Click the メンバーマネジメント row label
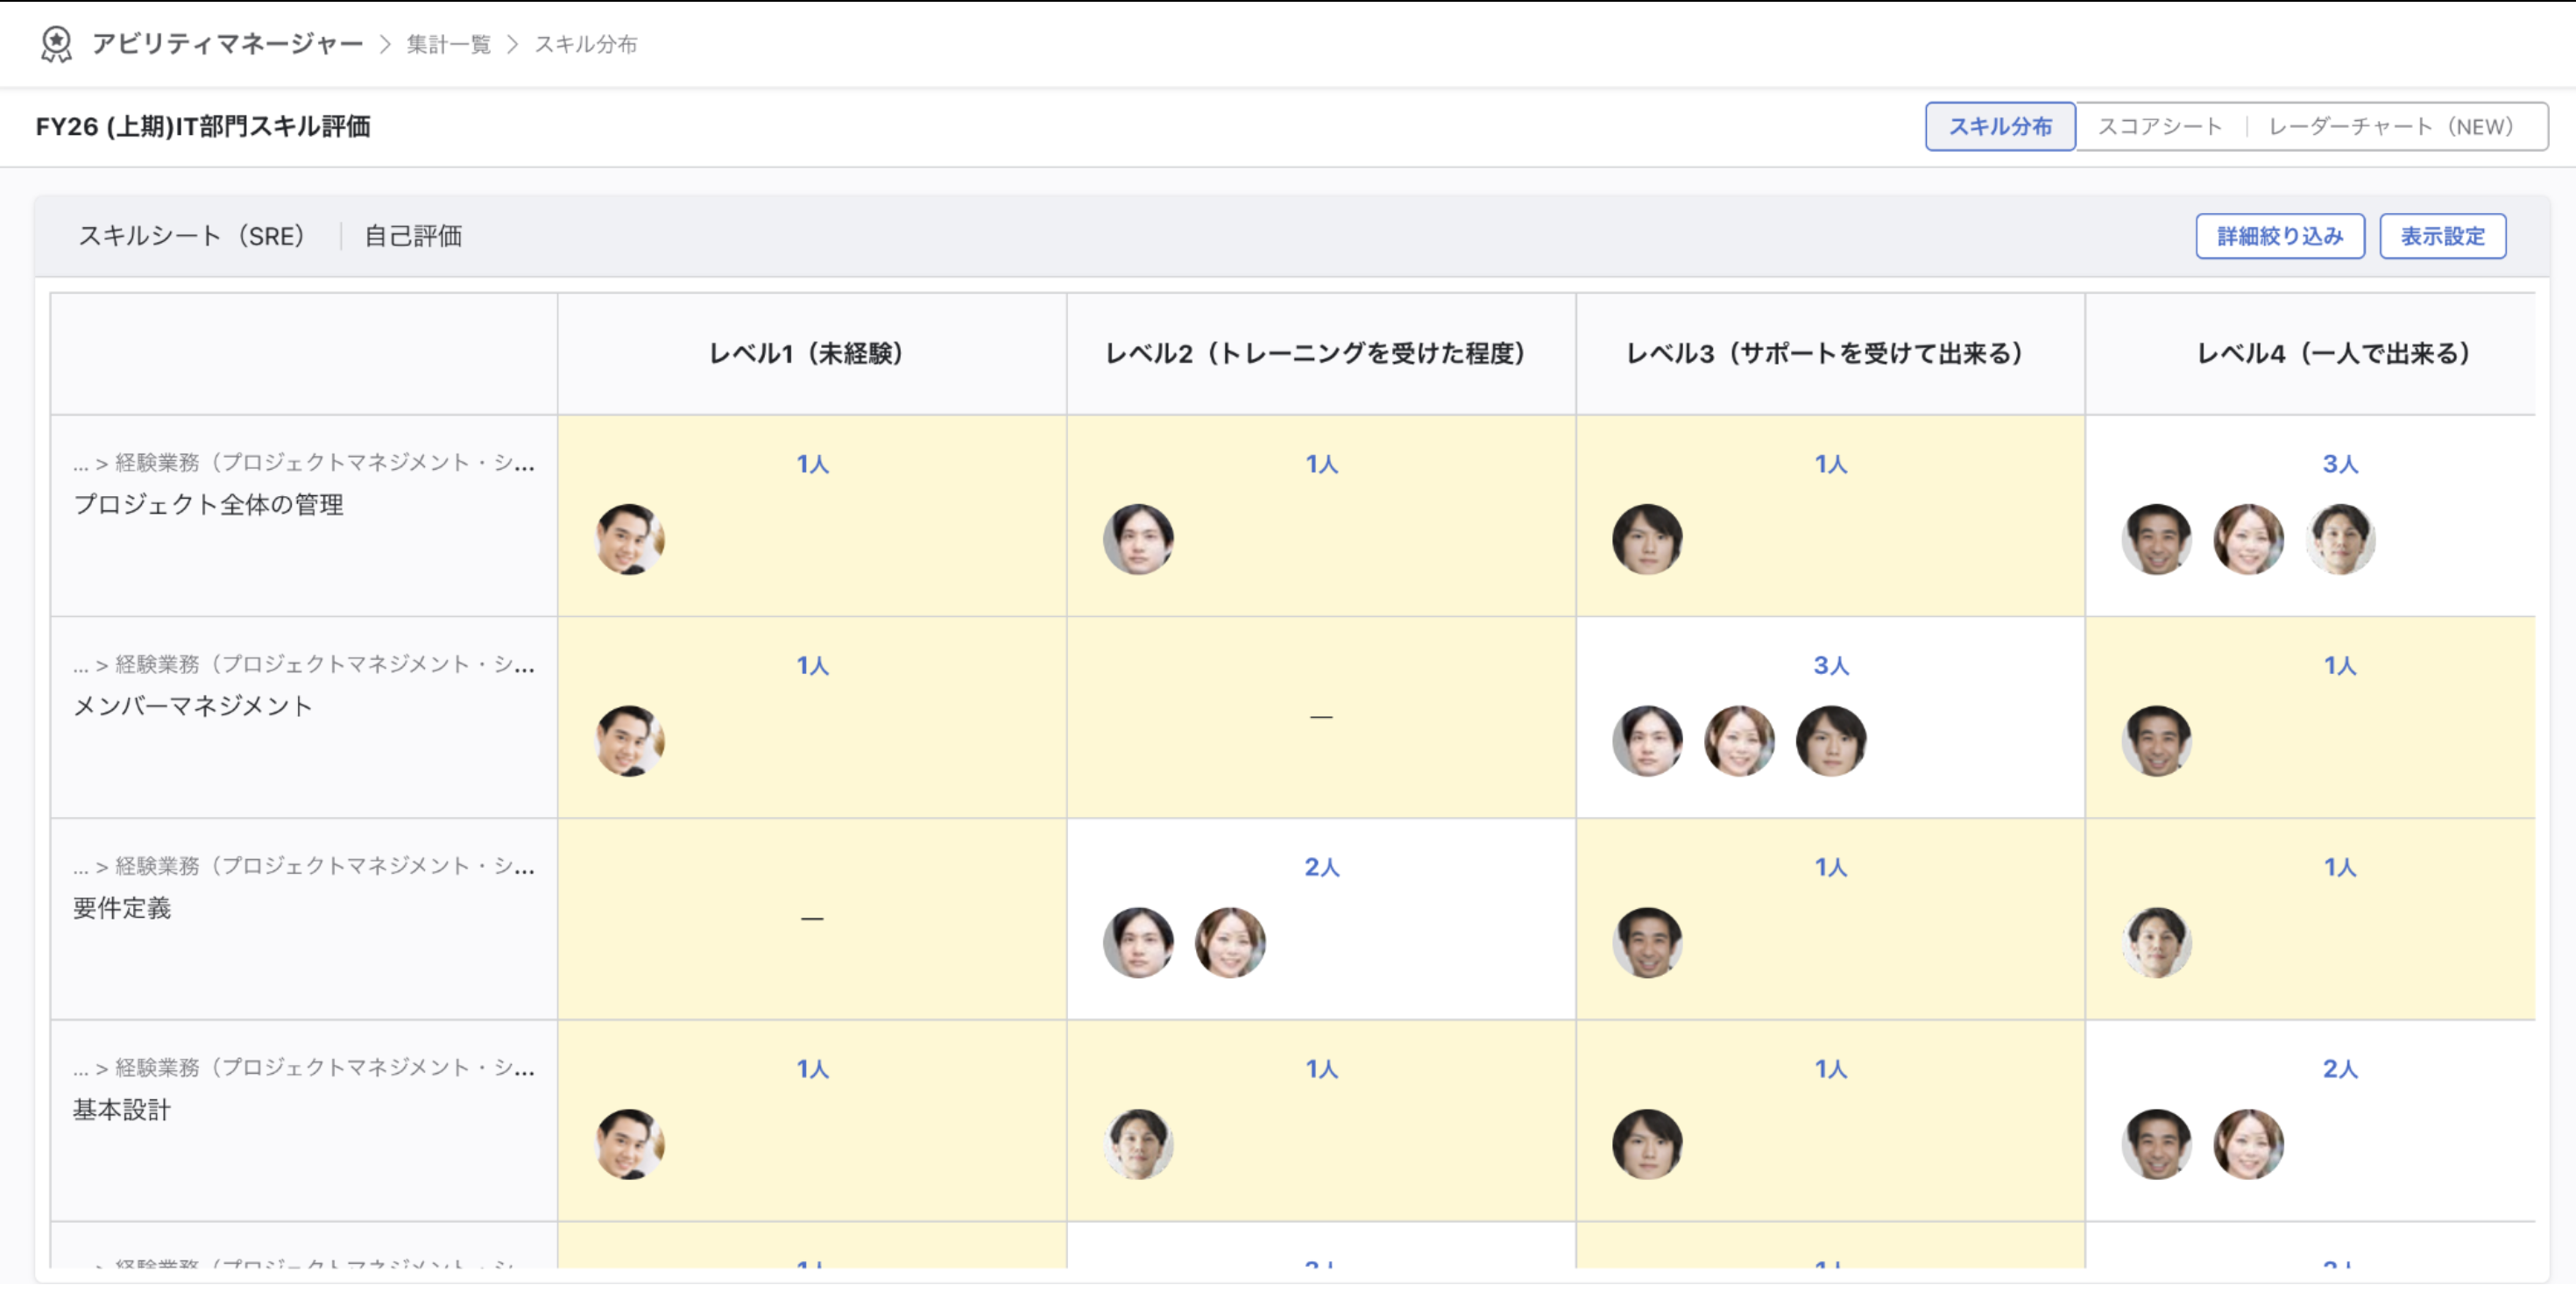The height and width of the screenshot is (1292, 2576). (x=193, y=707)
